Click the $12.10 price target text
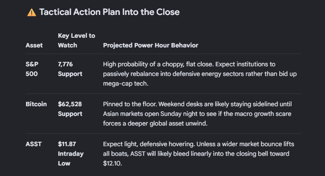The image size is (325, 176). [112, 163]
